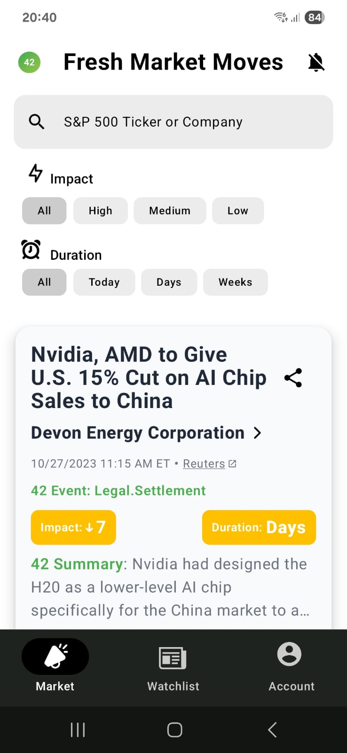Tap the search magnifier icon
Screen dimensions: 347x753
[x=37, y=122]
